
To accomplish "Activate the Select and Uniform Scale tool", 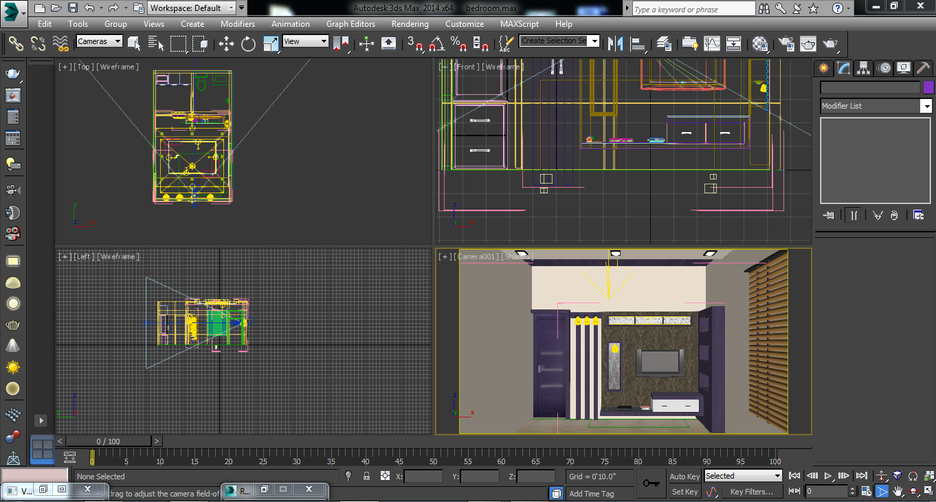I will coord(271,44).
